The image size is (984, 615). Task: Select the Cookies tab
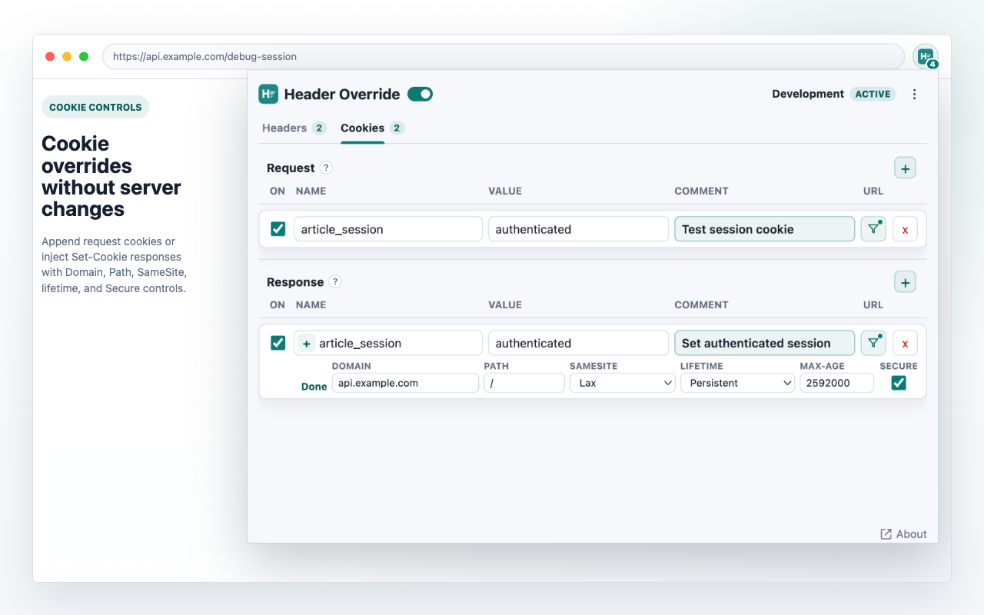click(x=373, y=128)
